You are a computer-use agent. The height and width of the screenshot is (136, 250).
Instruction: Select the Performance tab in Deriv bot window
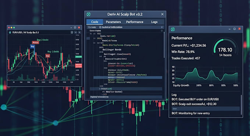tap(135, 22)
